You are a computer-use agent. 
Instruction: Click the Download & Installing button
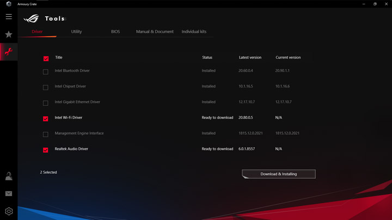(279, 174)
